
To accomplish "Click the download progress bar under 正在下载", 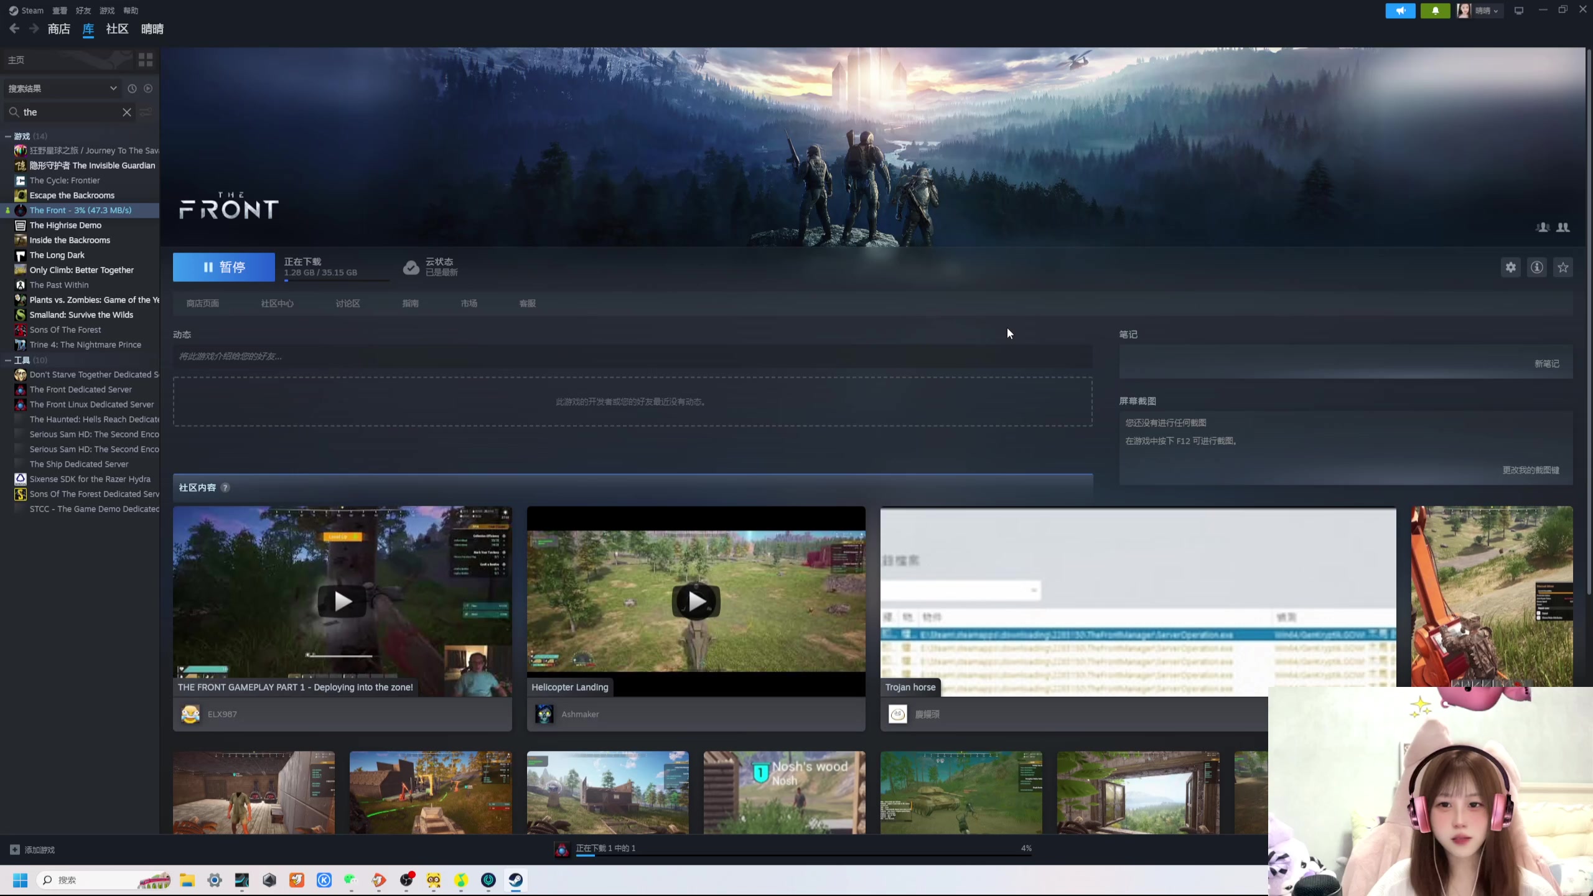I will [337, 281].
